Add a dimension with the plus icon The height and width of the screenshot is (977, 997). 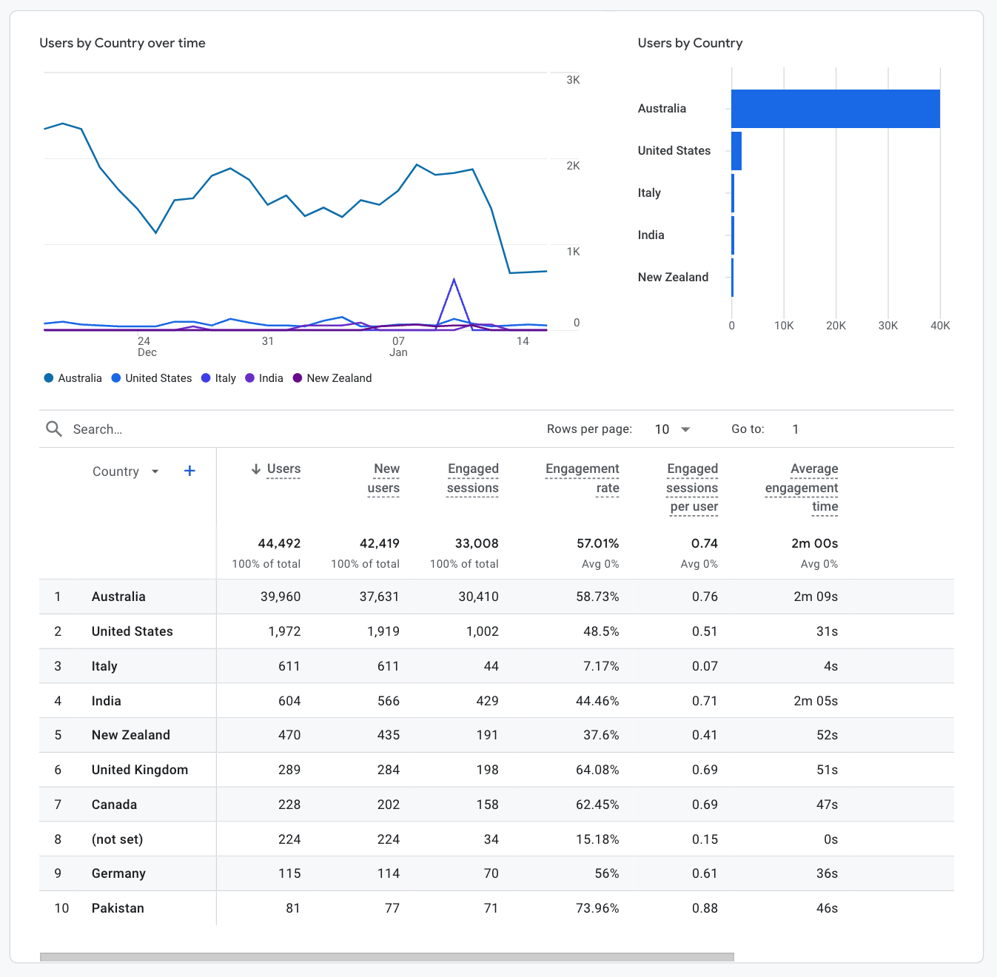coord(189,471)
